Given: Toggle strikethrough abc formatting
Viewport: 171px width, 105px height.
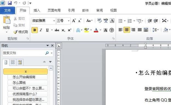Looking at the screenshot, I should coord(57,30).
